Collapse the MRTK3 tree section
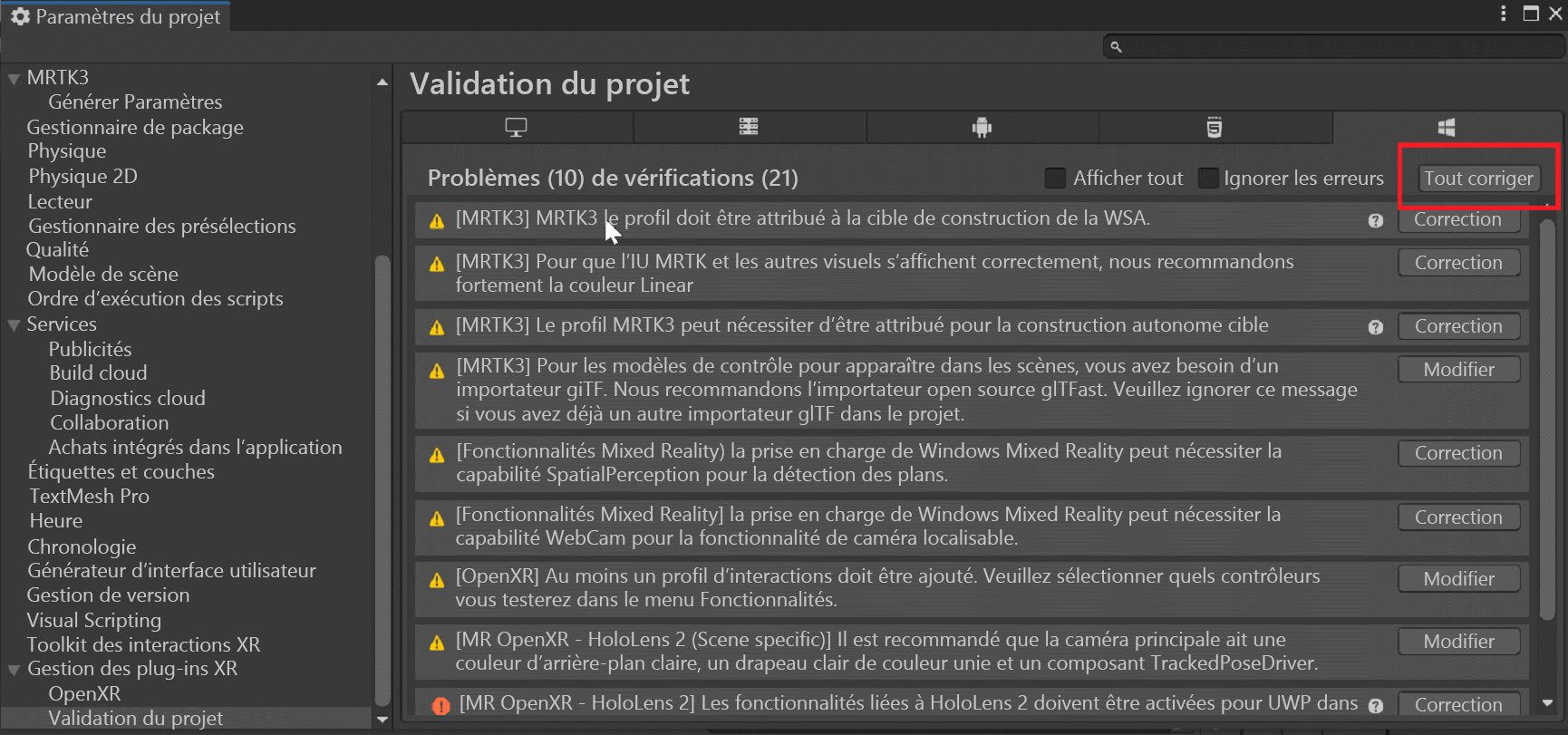 coord(14,79)
